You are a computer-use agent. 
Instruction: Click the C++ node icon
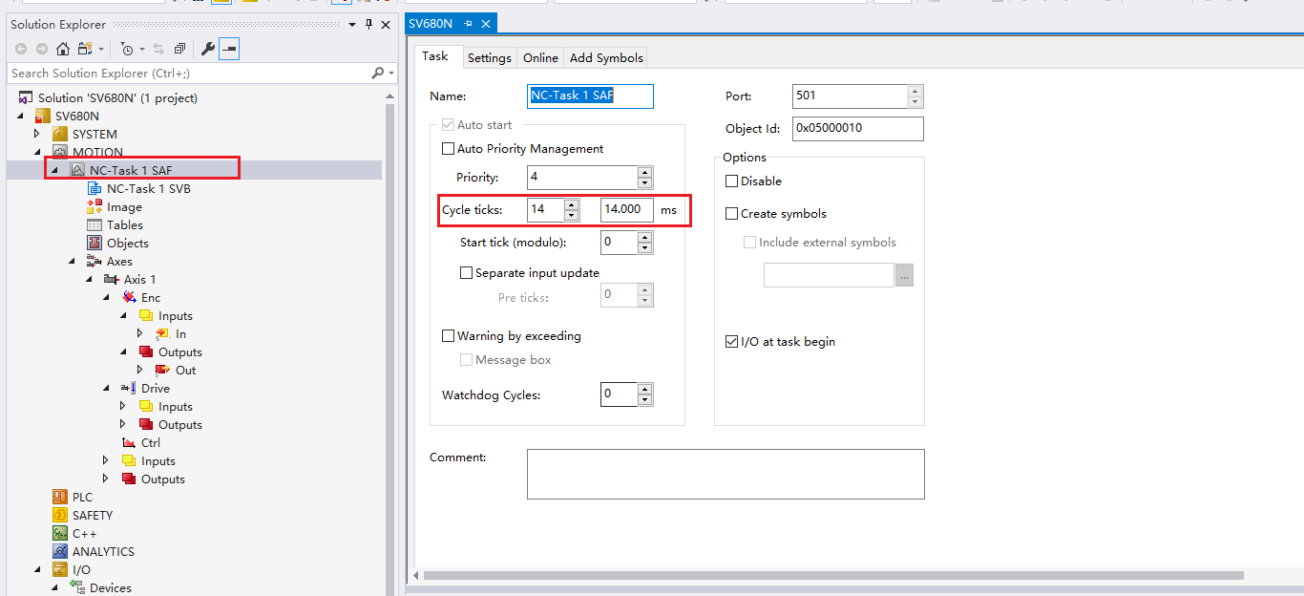(60, 533)
